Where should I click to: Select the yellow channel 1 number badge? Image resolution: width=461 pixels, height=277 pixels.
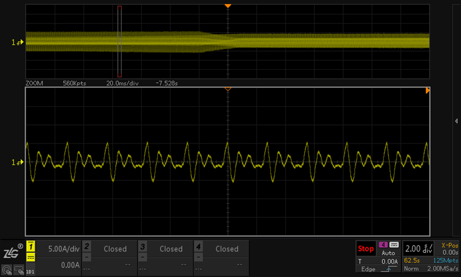click(31, 246)
